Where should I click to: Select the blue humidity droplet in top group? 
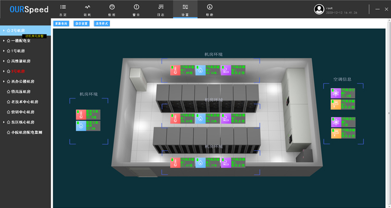201,70
